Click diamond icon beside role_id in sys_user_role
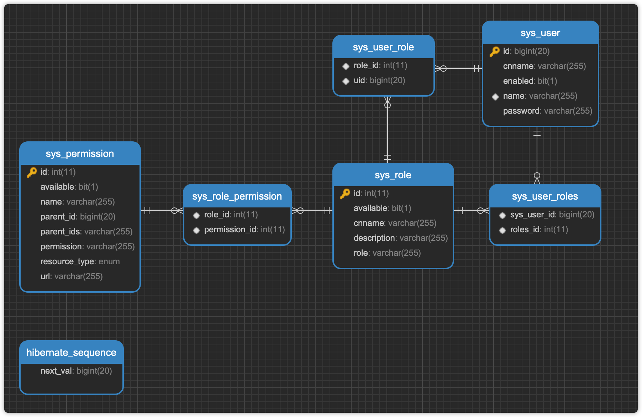 coord(346,66)
